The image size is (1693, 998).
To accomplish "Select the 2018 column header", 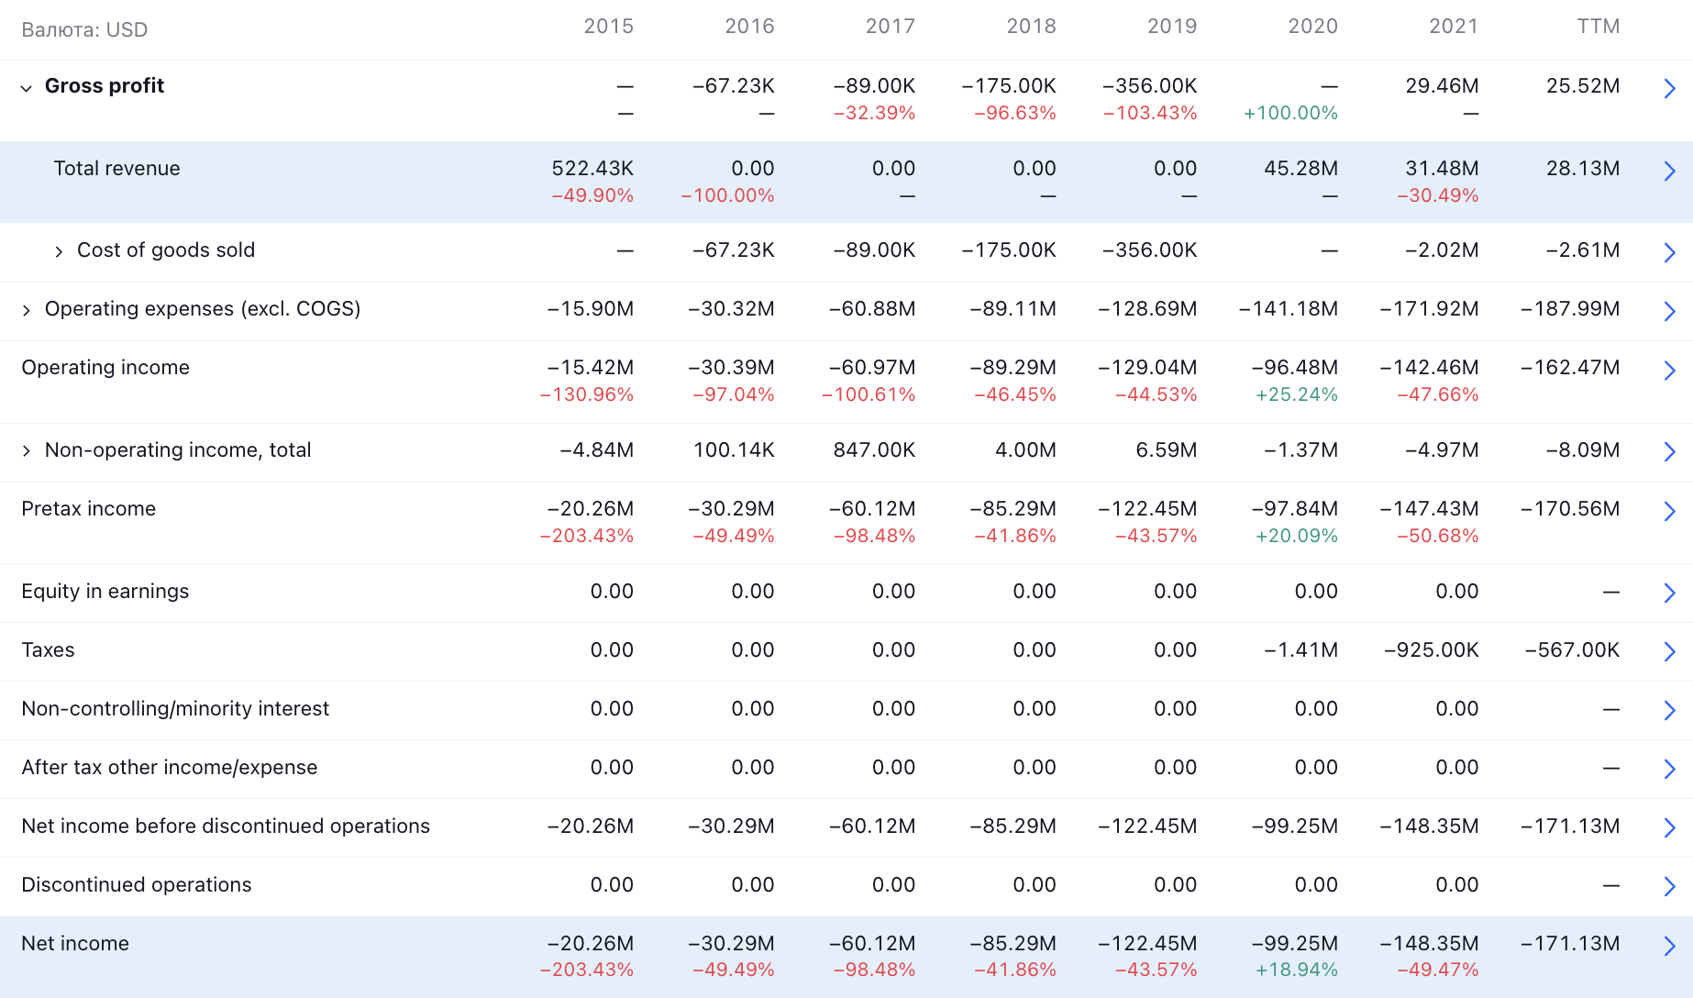I will (x=1032, y=27).
